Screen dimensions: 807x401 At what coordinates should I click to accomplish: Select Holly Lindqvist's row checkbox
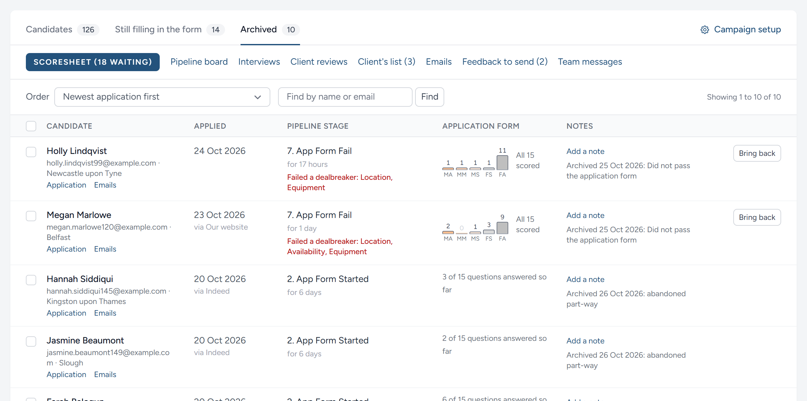pyautogui.click(x=31, y=152)
